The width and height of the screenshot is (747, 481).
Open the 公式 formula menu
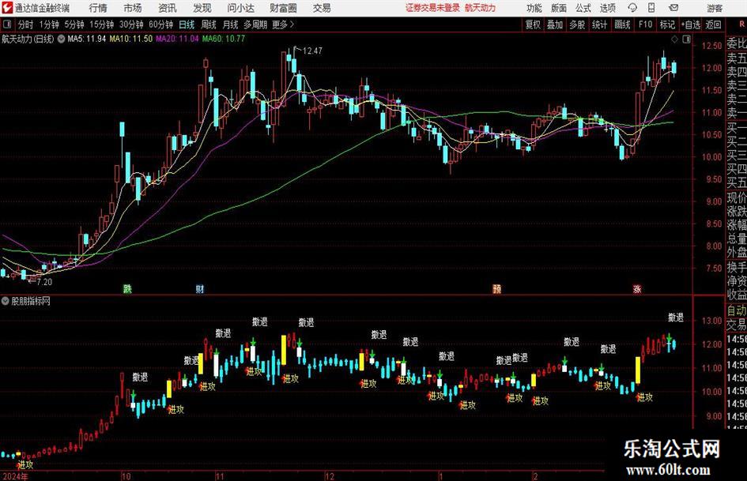583,8
